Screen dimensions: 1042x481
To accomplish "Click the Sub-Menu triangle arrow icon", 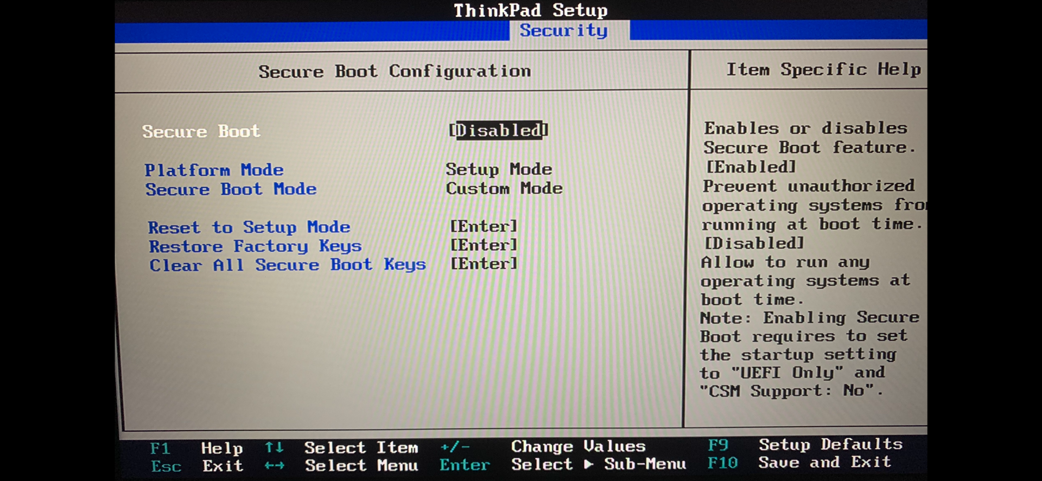I will pos(589,464).
